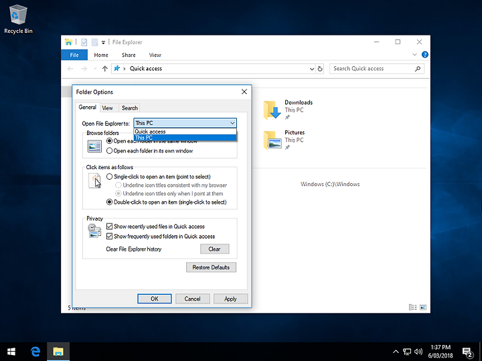
Task: Click the Restore Defaults button
Action: click(211, 267)
